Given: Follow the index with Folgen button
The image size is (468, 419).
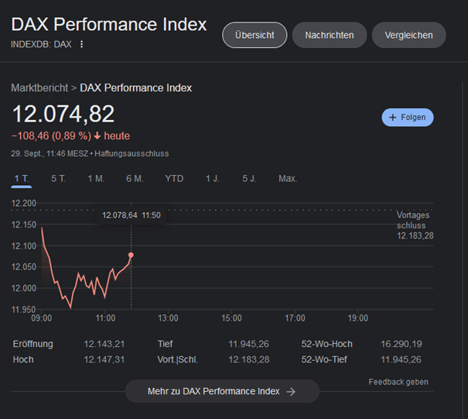Looking at the screenshot, I should click(408, 118).
